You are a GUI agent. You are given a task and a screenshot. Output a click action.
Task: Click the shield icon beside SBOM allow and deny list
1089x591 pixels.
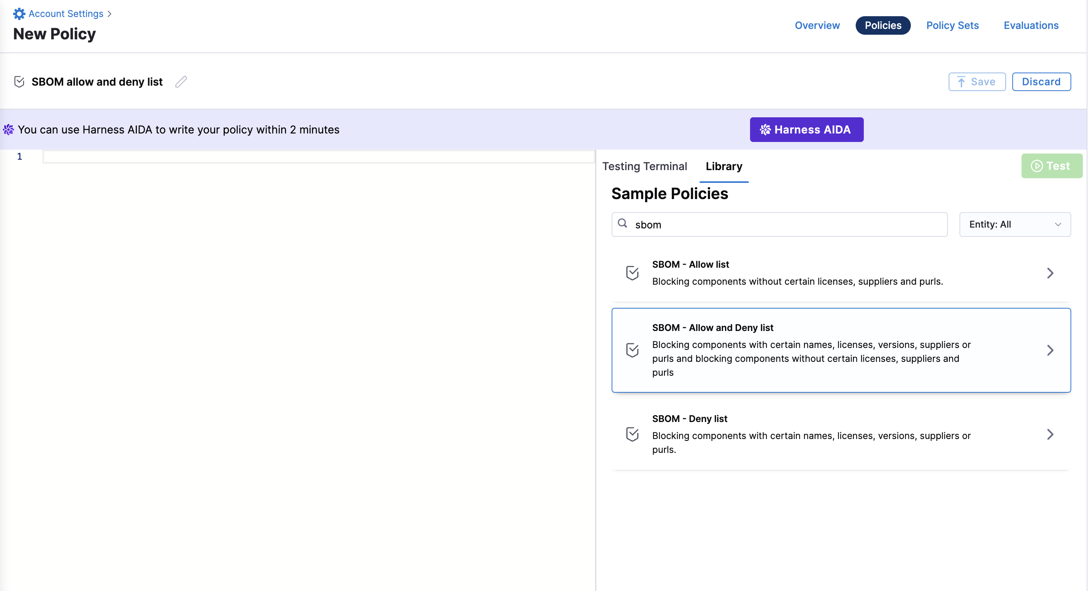19,81
